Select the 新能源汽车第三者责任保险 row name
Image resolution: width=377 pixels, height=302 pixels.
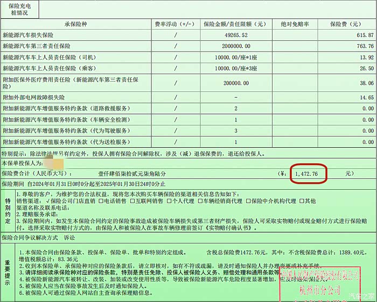click(36, 46)
